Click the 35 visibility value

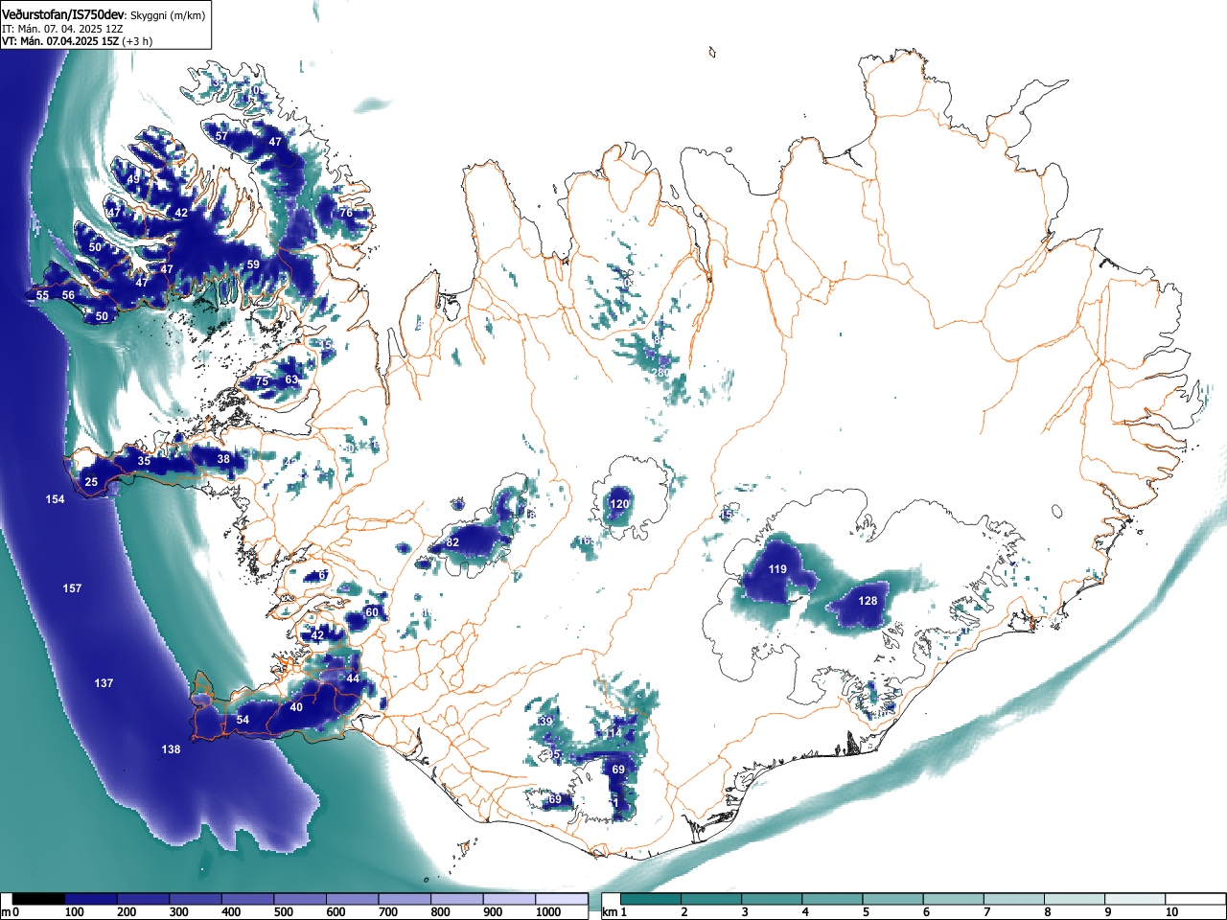[x=144, y=461]
